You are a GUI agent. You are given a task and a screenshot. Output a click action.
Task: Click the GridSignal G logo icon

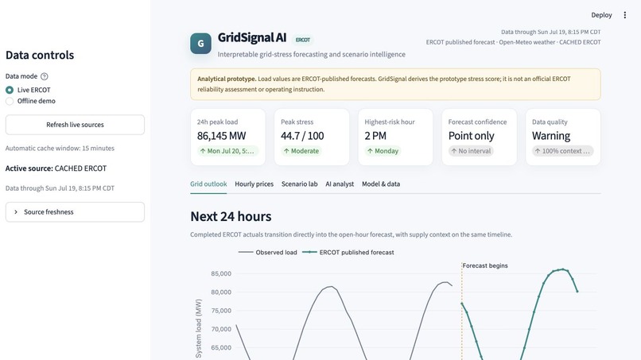pos(200,44)
